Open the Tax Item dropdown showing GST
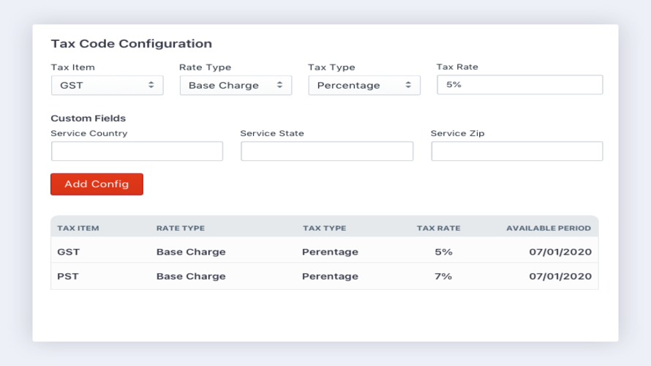Viewport: 651px width, 366px height. click(x=107, y=85)
